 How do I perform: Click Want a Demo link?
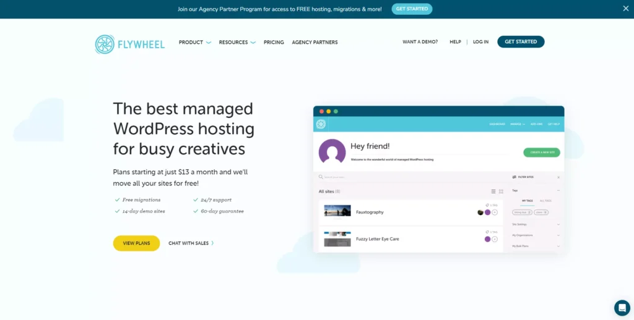[x=420, y=42]
